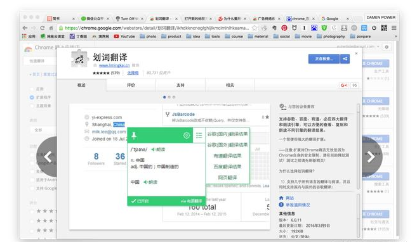Bookmark this page with the star icon

[x=255, y=28]
